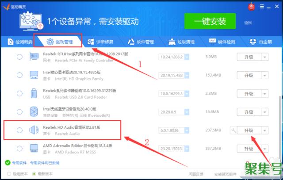The height and width of the screenshot is (180, 283).
Task: Upgrade the AMD Adrenalin graphics driver
Action: click(249, 149)
